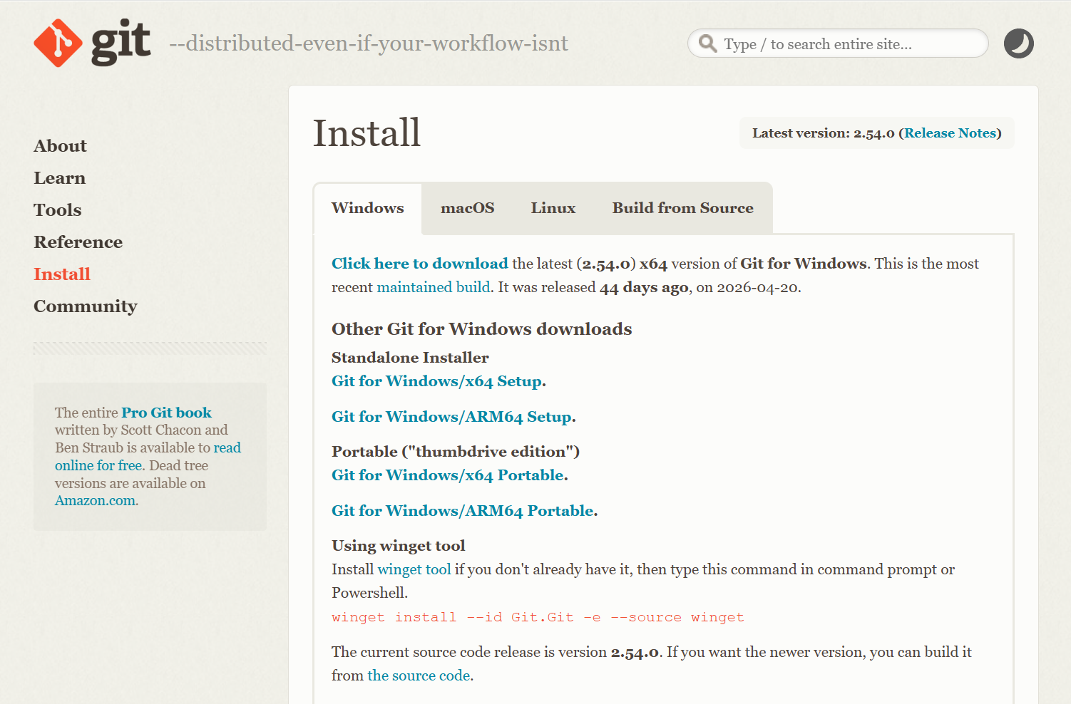Image resolution: width=1071 pixels, height=704 pixels.
Task: Open the About section
Action: 60,146
